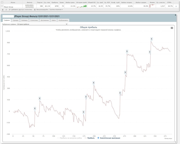Switch to the Разбивка tab
Viewport: 180px width, 144px height.
[24, 20]
